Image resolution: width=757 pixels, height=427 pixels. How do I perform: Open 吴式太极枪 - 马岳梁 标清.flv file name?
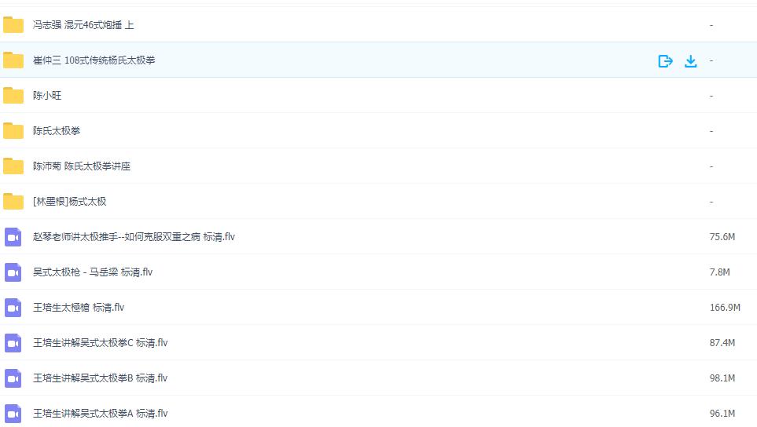(x=92, y=272)
